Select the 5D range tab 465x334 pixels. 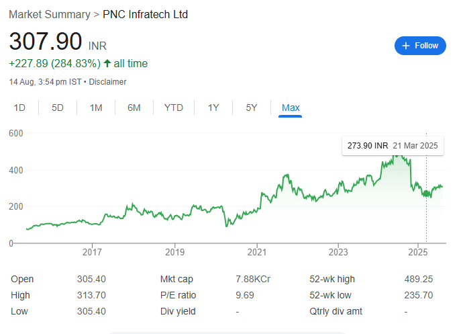[x=58, y=108]
